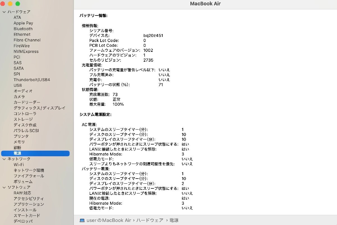Click the AC電源 subsection label
The image size is (337, 225).
pos(89,124)
